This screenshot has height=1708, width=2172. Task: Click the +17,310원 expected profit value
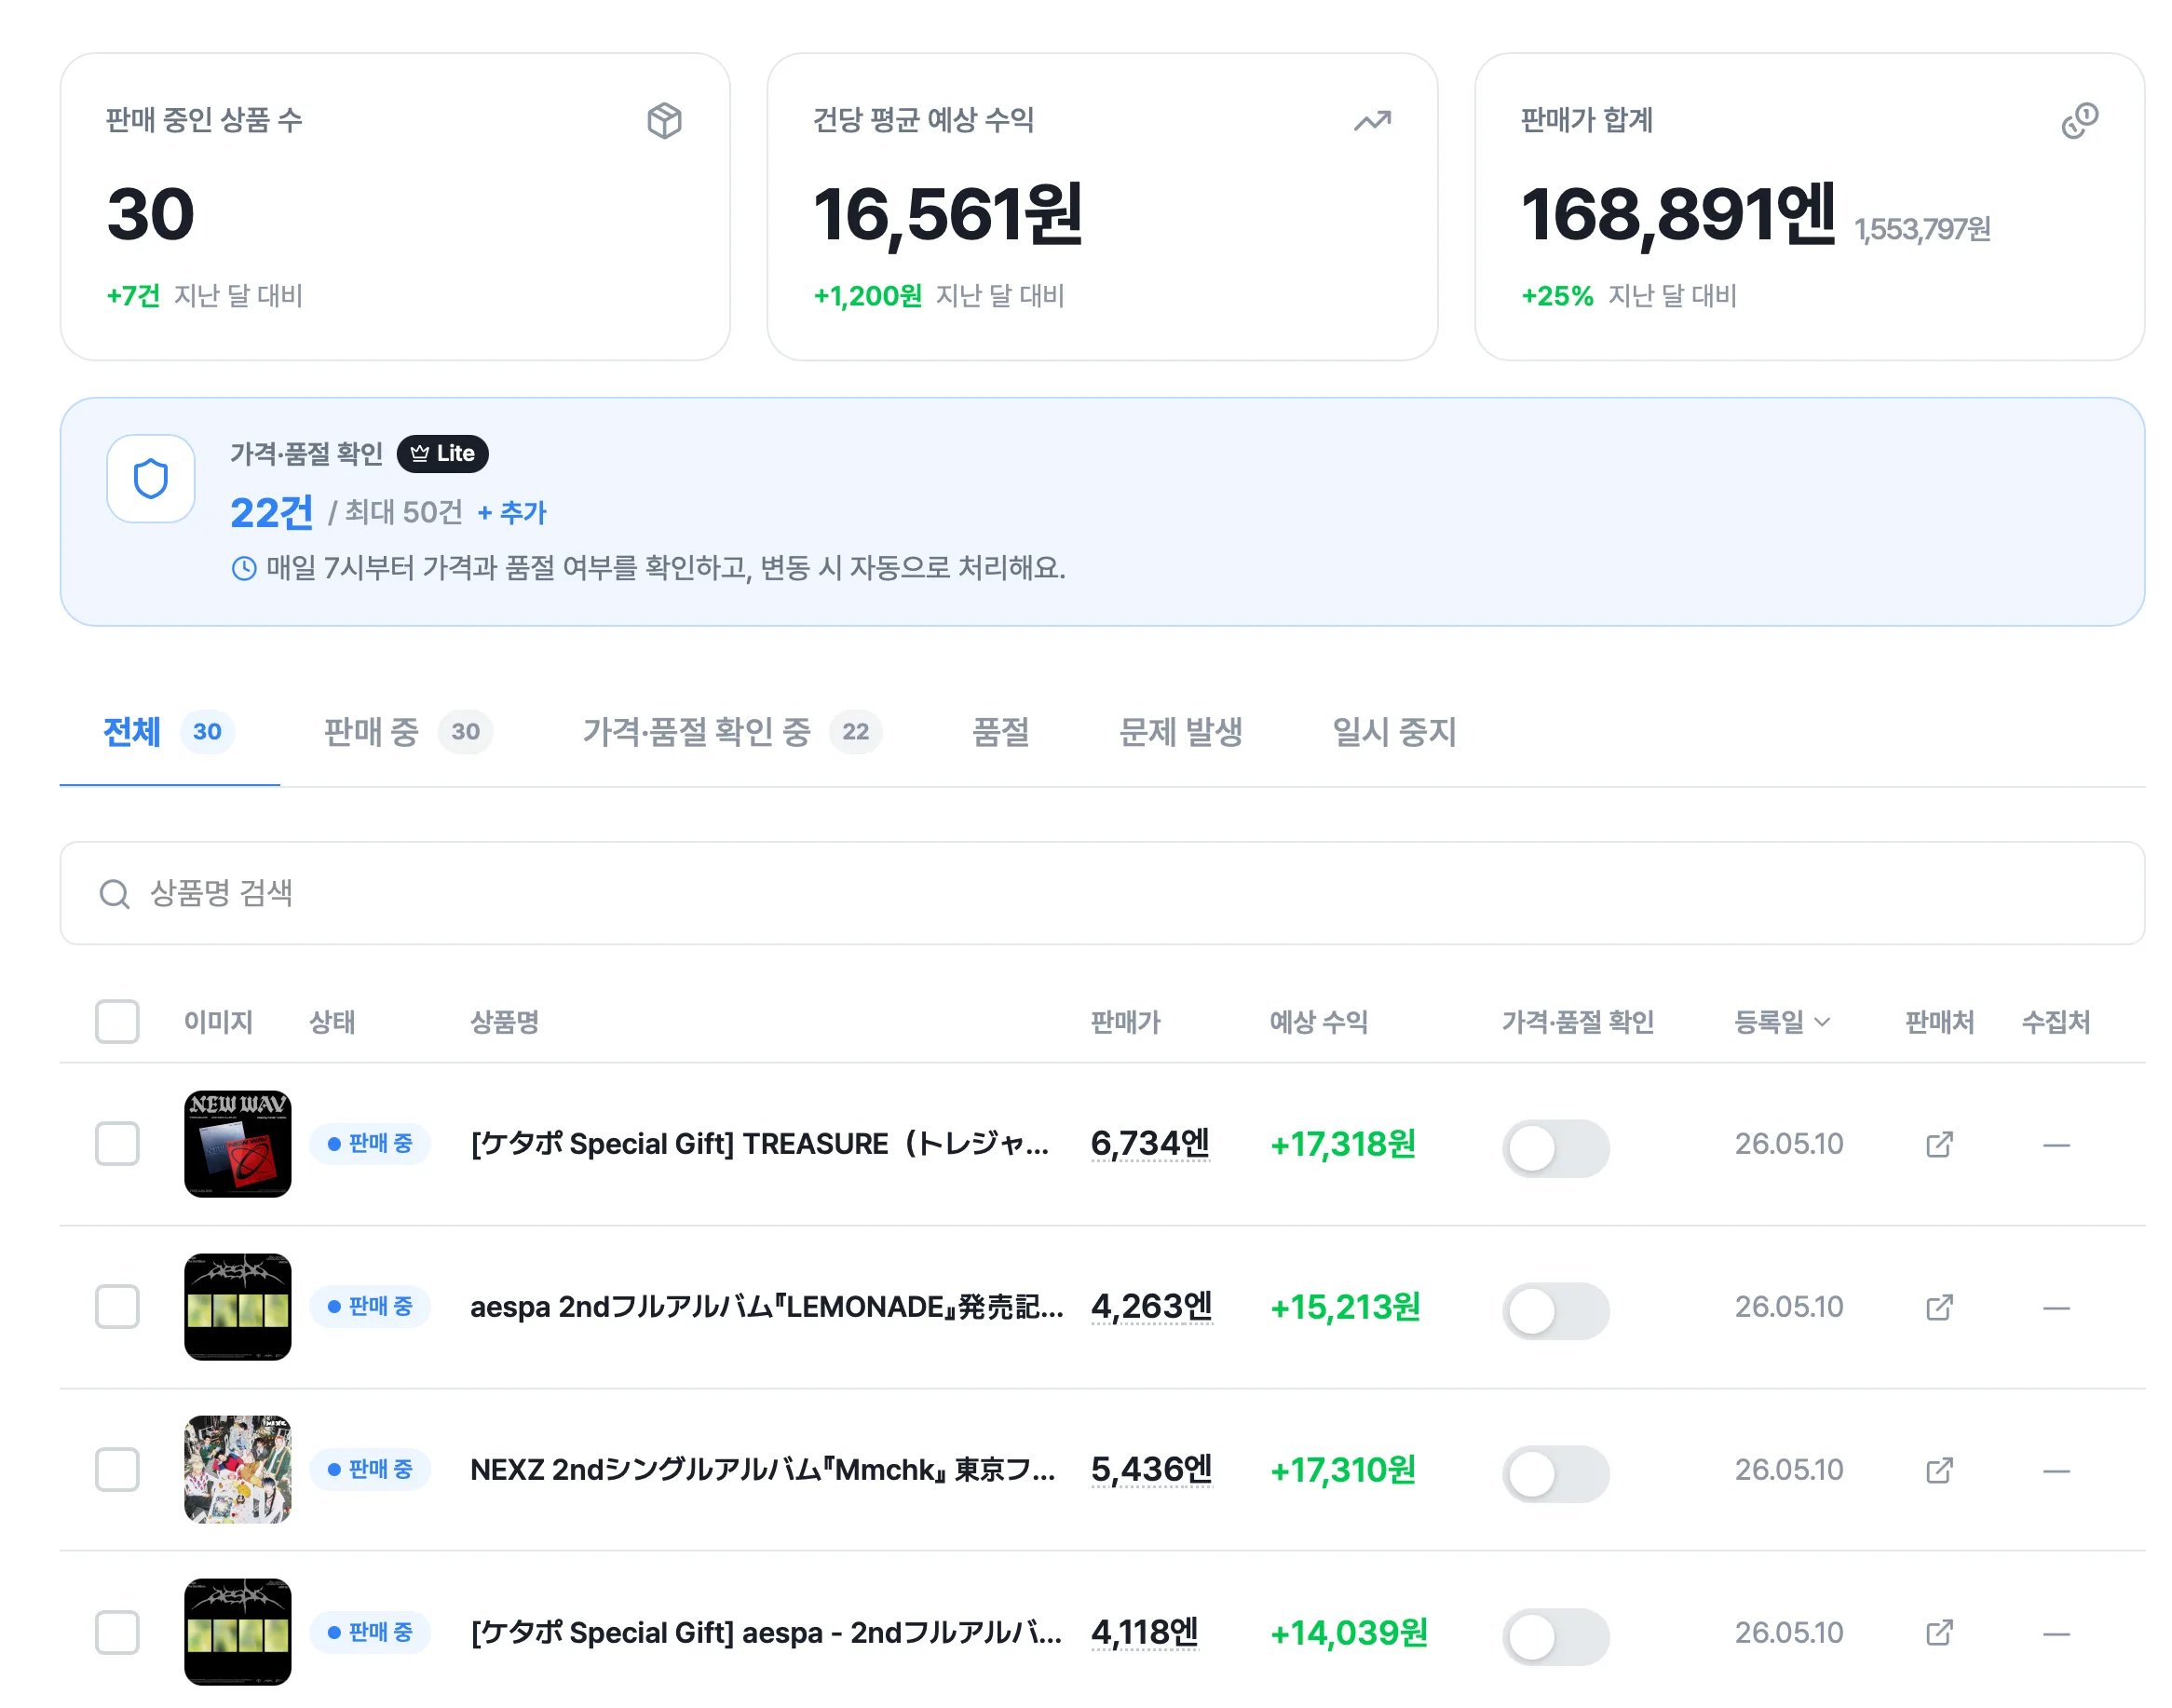[x=1343, y=1471]
